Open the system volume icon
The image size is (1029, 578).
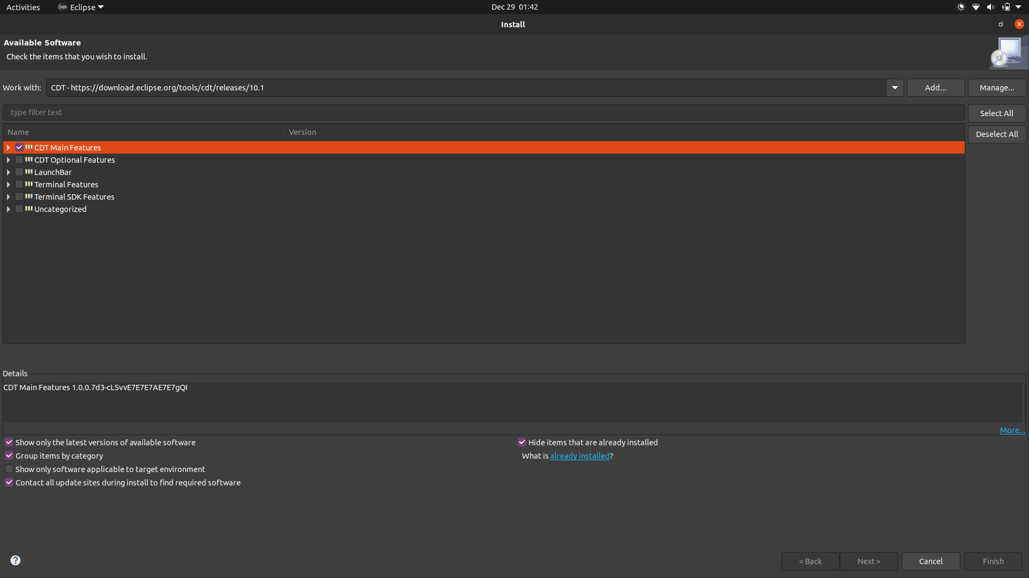click(990, 7)
